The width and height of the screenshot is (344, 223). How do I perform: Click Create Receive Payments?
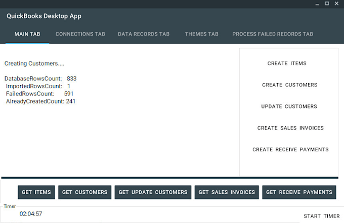[290, 149]
